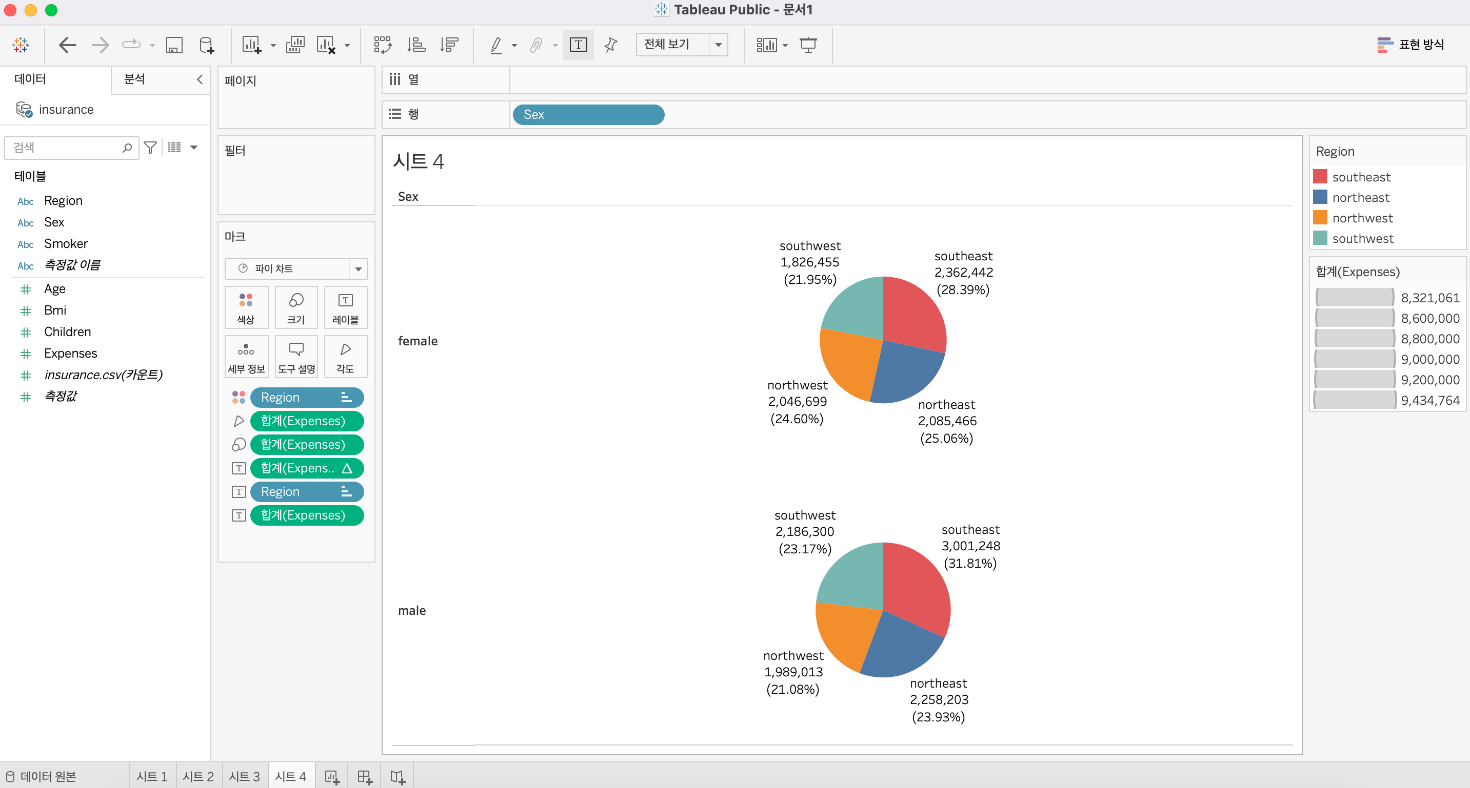Click the new dashboard tab icon

click(365, 776)
